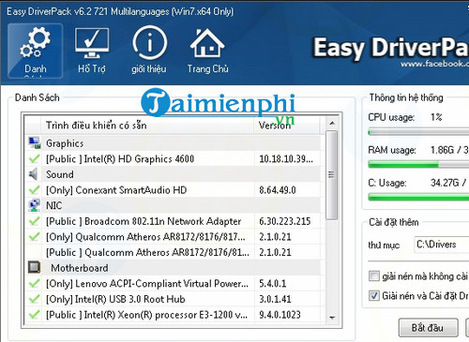This screenshot has width=469, height=342.
Task: Click the Sound category speaker icon
Action: pos(34,174)
